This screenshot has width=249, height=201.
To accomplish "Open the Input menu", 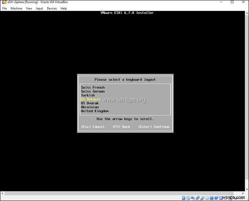I will point(39,8).
